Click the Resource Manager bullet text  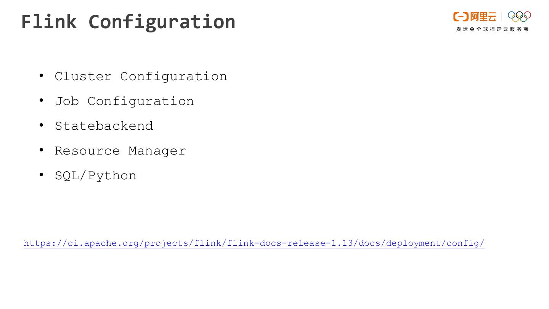[120, 151]
